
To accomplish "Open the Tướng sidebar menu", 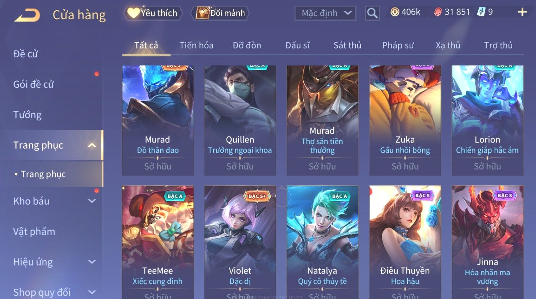I will coord(27,115).
